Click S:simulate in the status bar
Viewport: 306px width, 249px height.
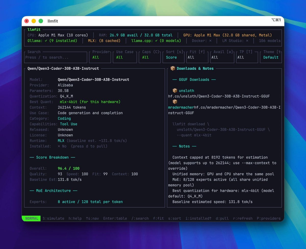pyautogui.click(x=53, y=218)
